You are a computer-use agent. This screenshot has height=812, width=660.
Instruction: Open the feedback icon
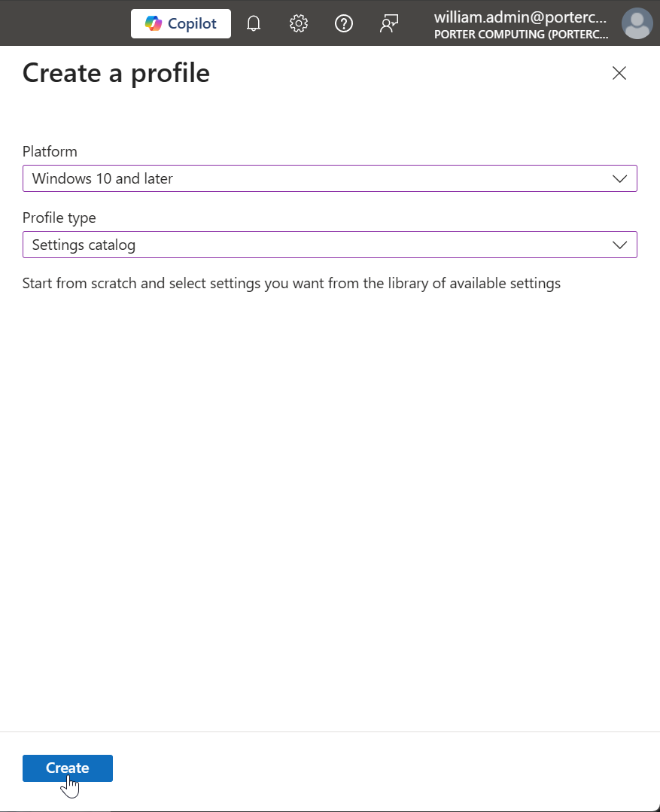click(389, 24)
